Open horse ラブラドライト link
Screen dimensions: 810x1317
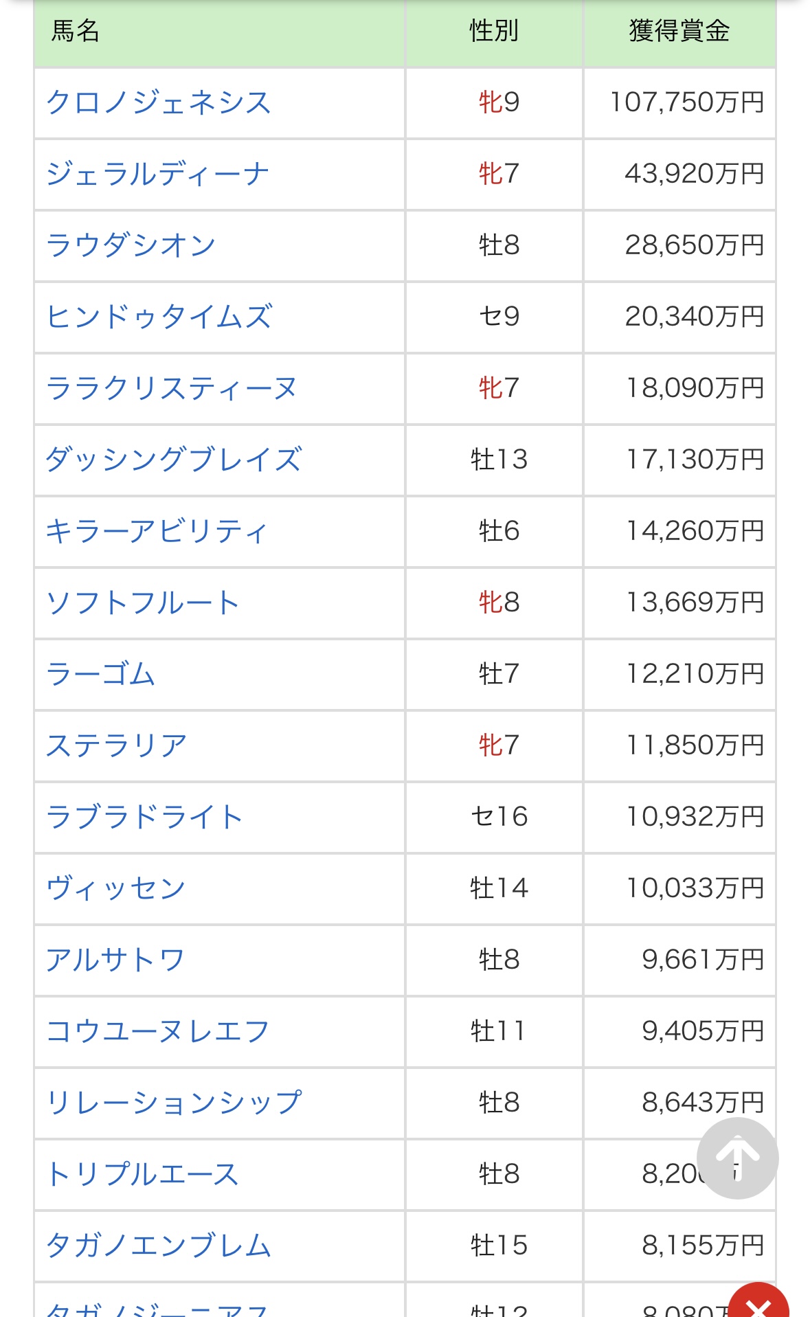pyautogui.click(x=144, y=817)
